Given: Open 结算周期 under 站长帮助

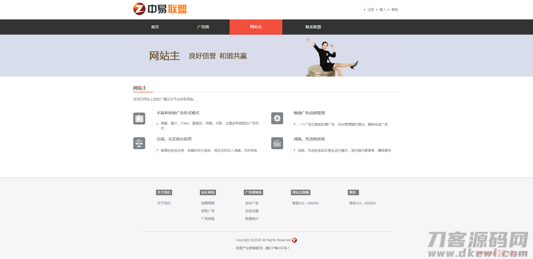Looking at the screenshot, I should coord(208,203).
